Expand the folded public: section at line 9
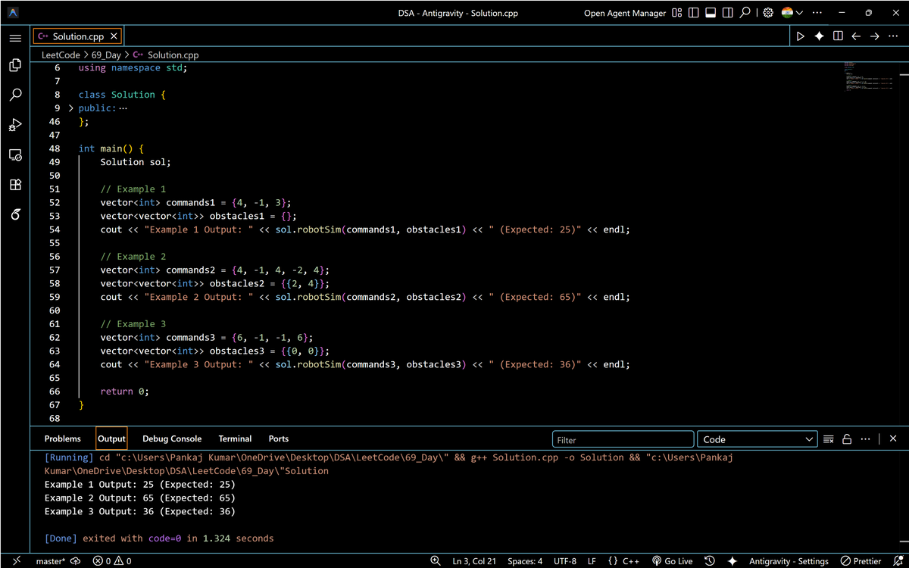The image size is (909, 568). click(x=71, y=108)
